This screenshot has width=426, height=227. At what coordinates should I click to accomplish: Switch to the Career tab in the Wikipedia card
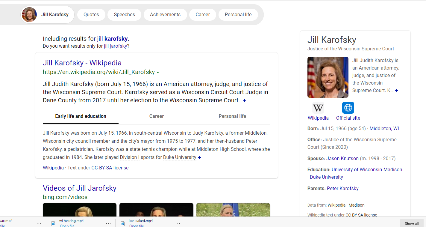pos(157,116)
